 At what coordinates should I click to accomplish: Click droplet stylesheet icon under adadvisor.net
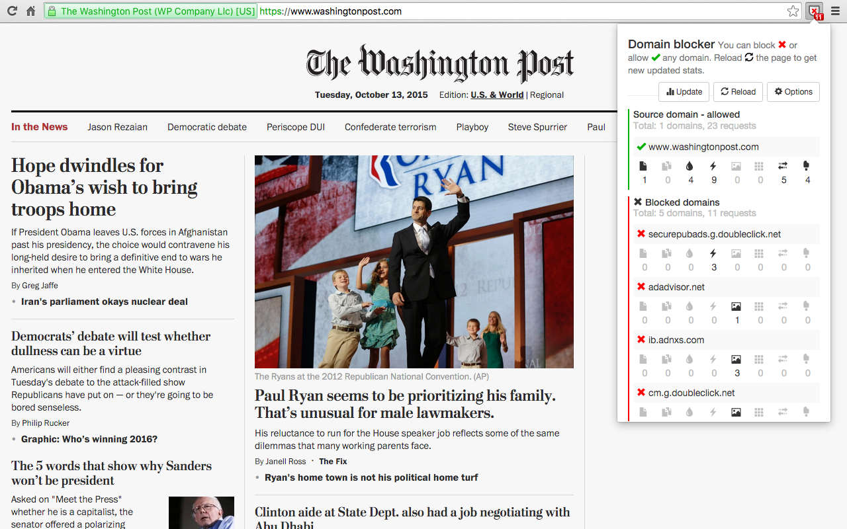(690, 306)
